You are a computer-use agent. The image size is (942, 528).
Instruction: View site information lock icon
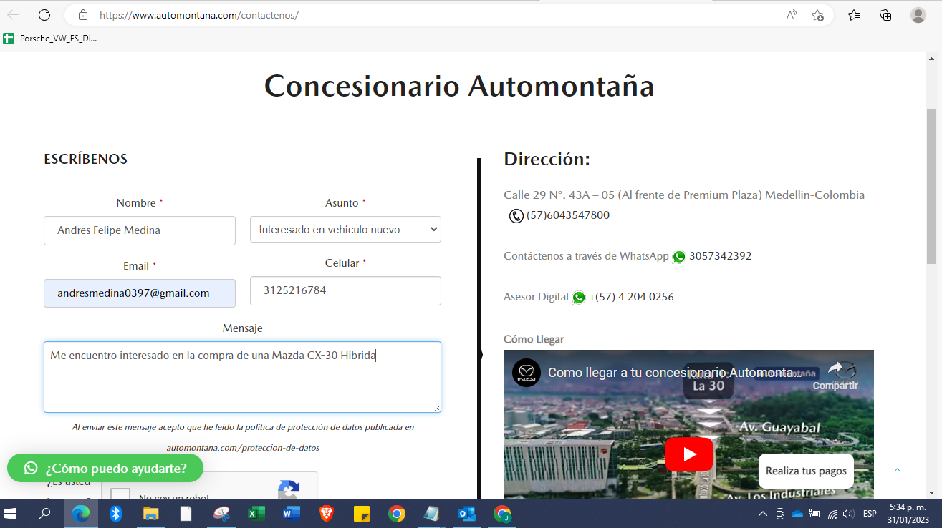83,15
